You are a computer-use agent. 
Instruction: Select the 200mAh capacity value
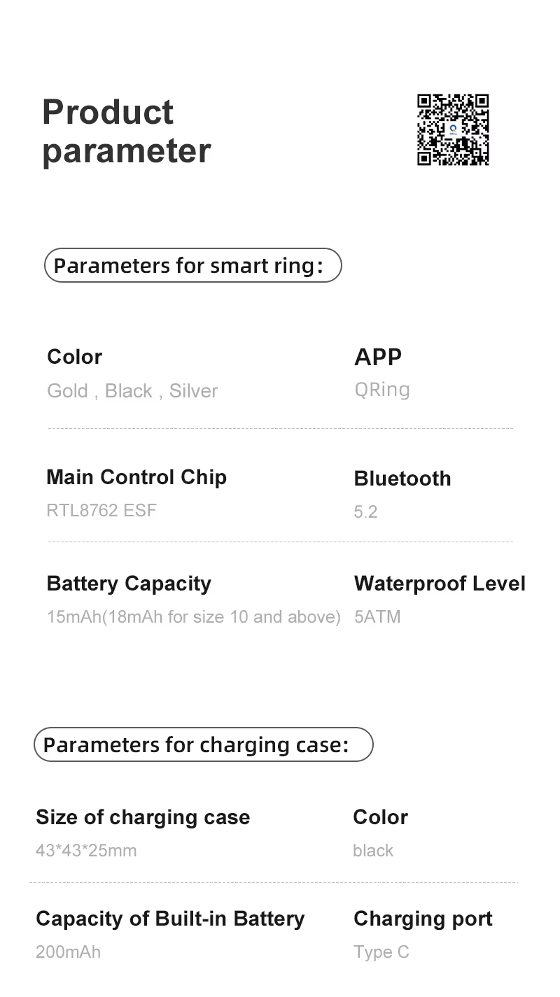coord(68,952)
